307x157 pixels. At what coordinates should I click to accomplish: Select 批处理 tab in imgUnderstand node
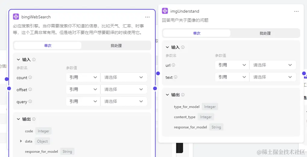click(265, 33)
